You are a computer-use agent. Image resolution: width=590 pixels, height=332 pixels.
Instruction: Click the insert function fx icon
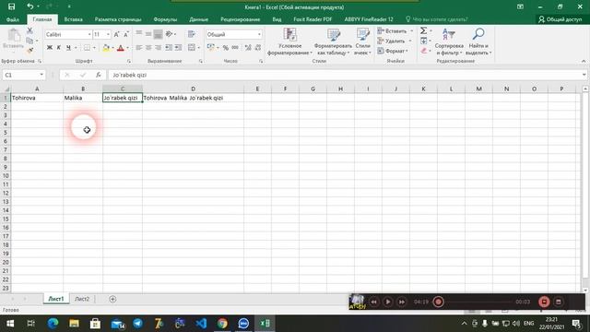coord(99,75)
